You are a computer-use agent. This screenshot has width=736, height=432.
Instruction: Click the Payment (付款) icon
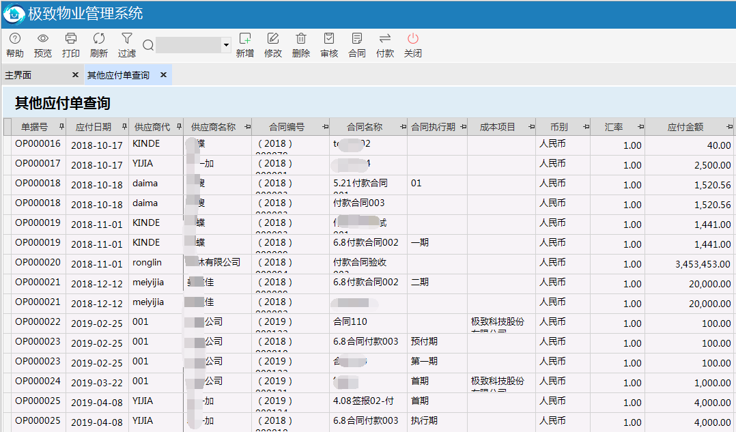[385, 38]
